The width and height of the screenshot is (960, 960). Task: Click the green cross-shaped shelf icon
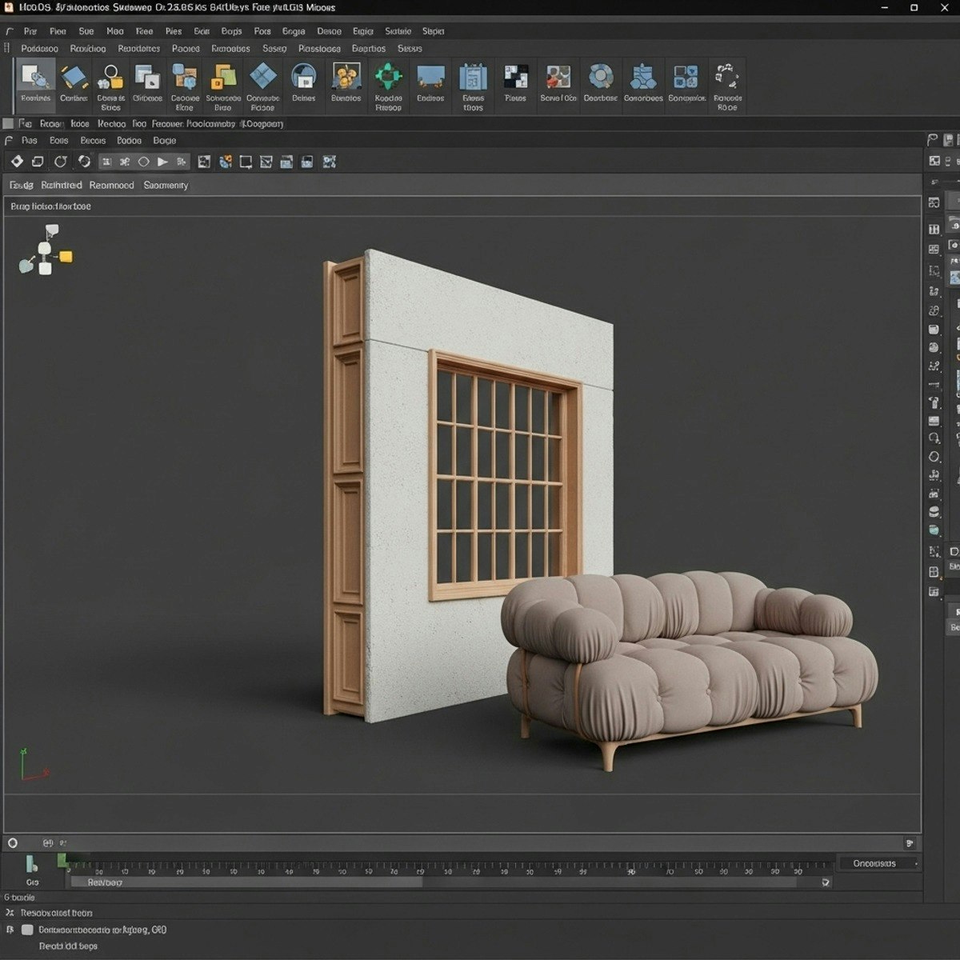click(388, 78)
